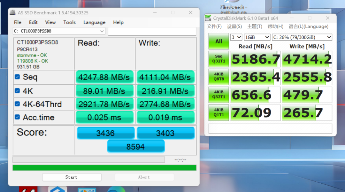This screenshot has height=192, width=345.
Task: Click the driver status 'stornvme - OK'
Action: (x=32, y=55)
